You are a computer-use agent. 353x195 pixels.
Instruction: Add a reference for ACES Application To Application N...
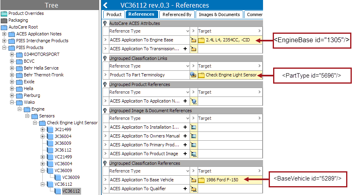185,101
